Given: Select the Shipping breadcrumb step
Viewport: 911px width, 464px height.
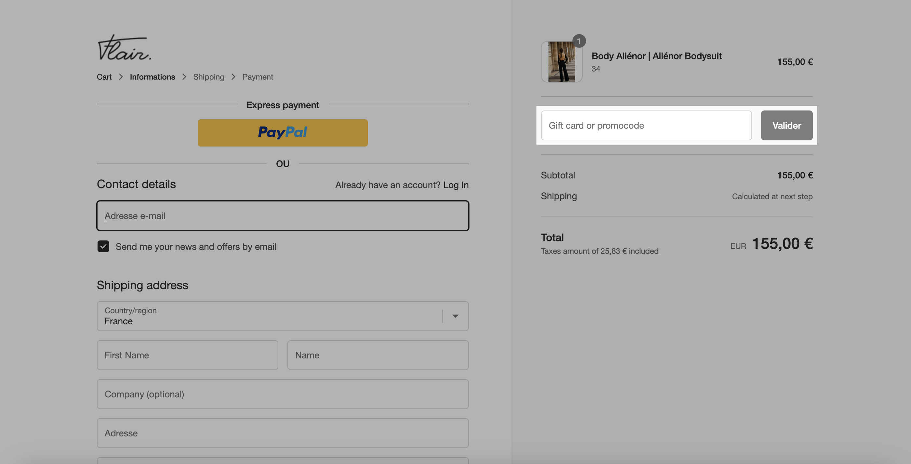Looking at the screenshot, I should pyautogui.click(x=209, y=77).
